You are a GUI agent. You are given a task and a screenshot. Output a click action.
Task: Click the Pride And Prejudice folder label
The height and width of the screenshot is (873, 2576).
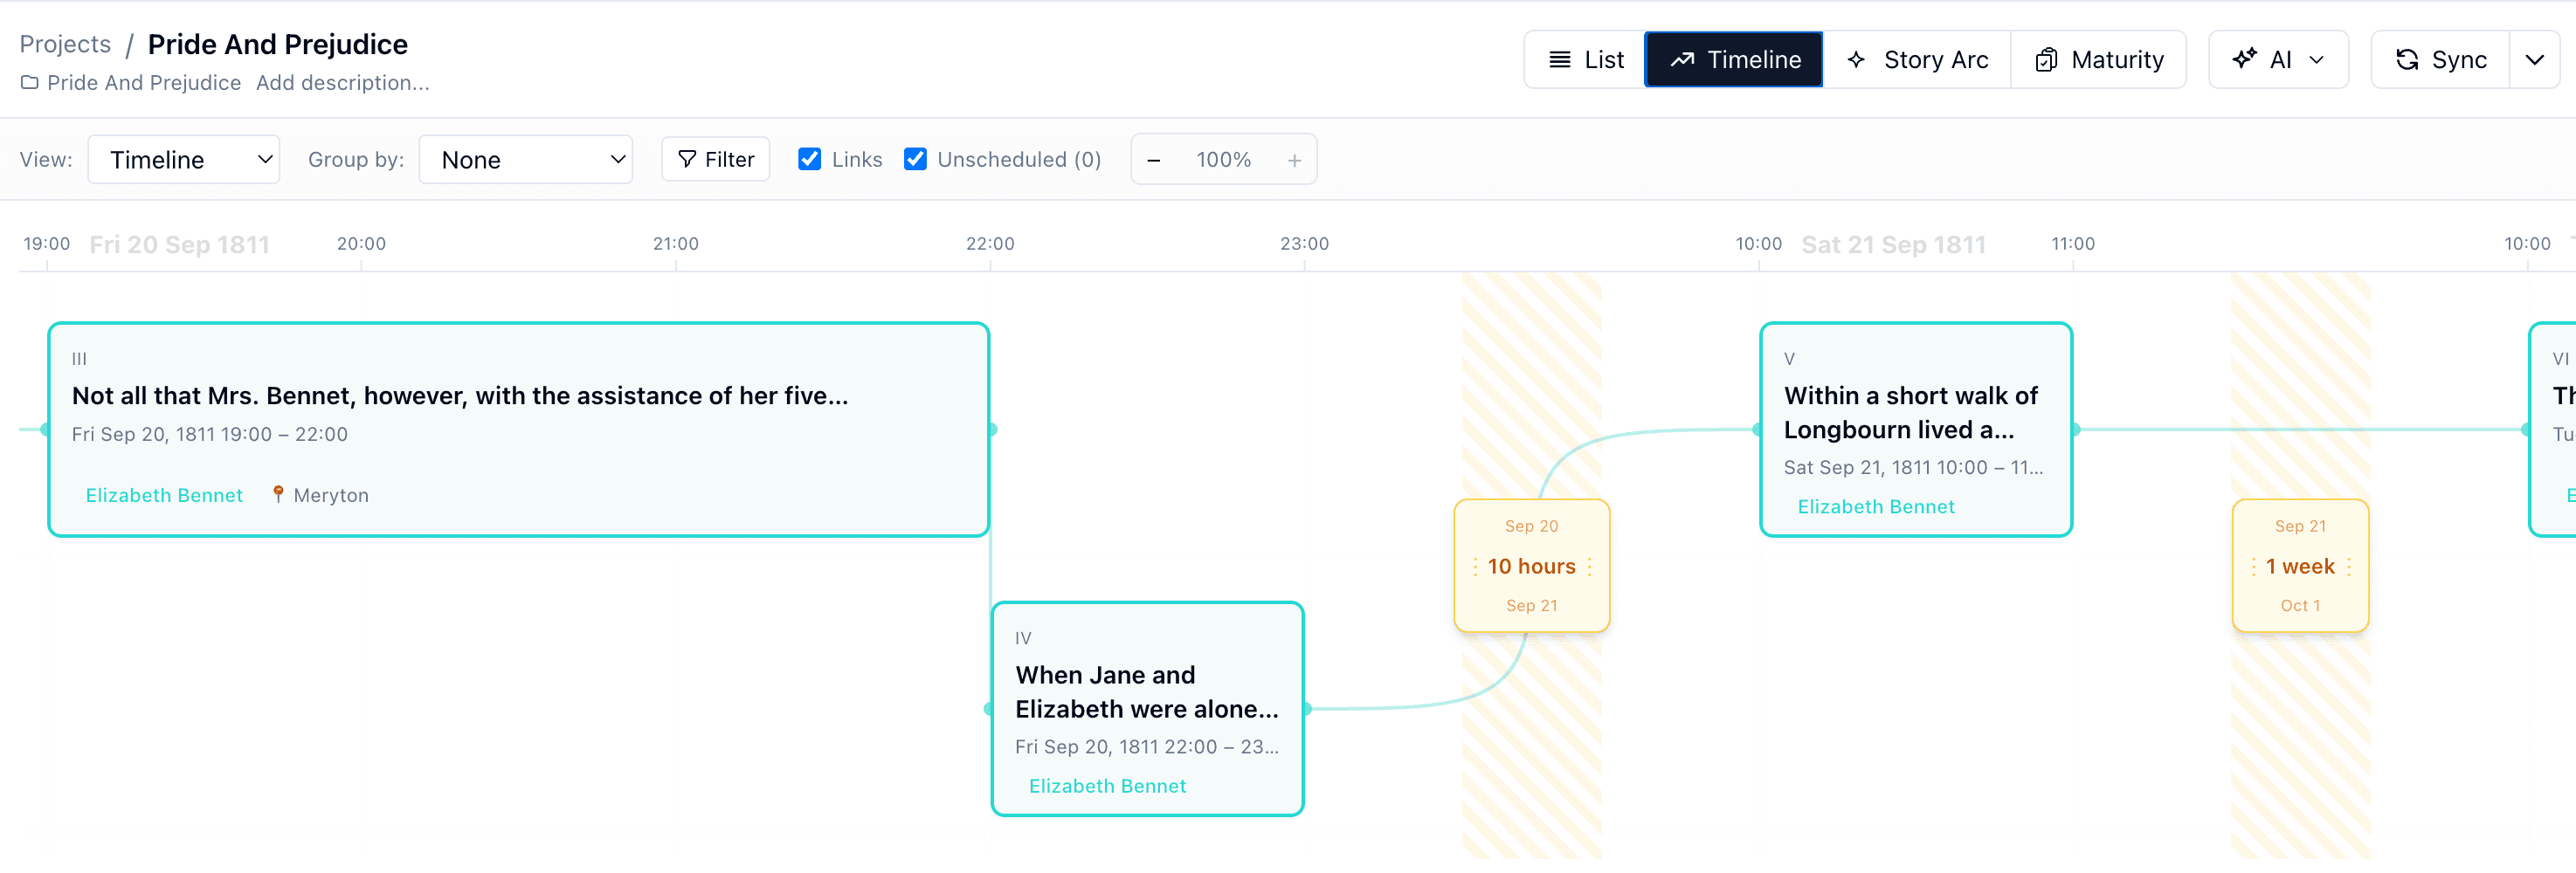pyautogui.click(x=144, y=83)
